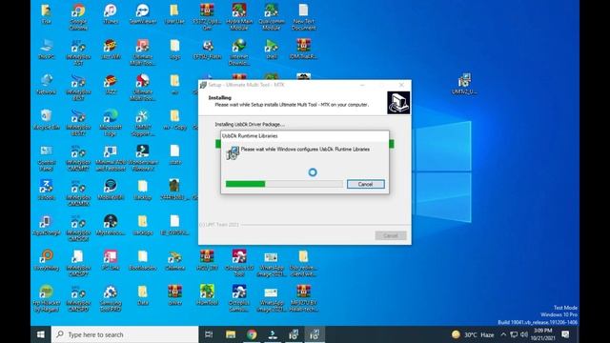The image size is (610, 343).
Task: Open iTunes desktop shortcut
Action: click(x=111, y=14)
